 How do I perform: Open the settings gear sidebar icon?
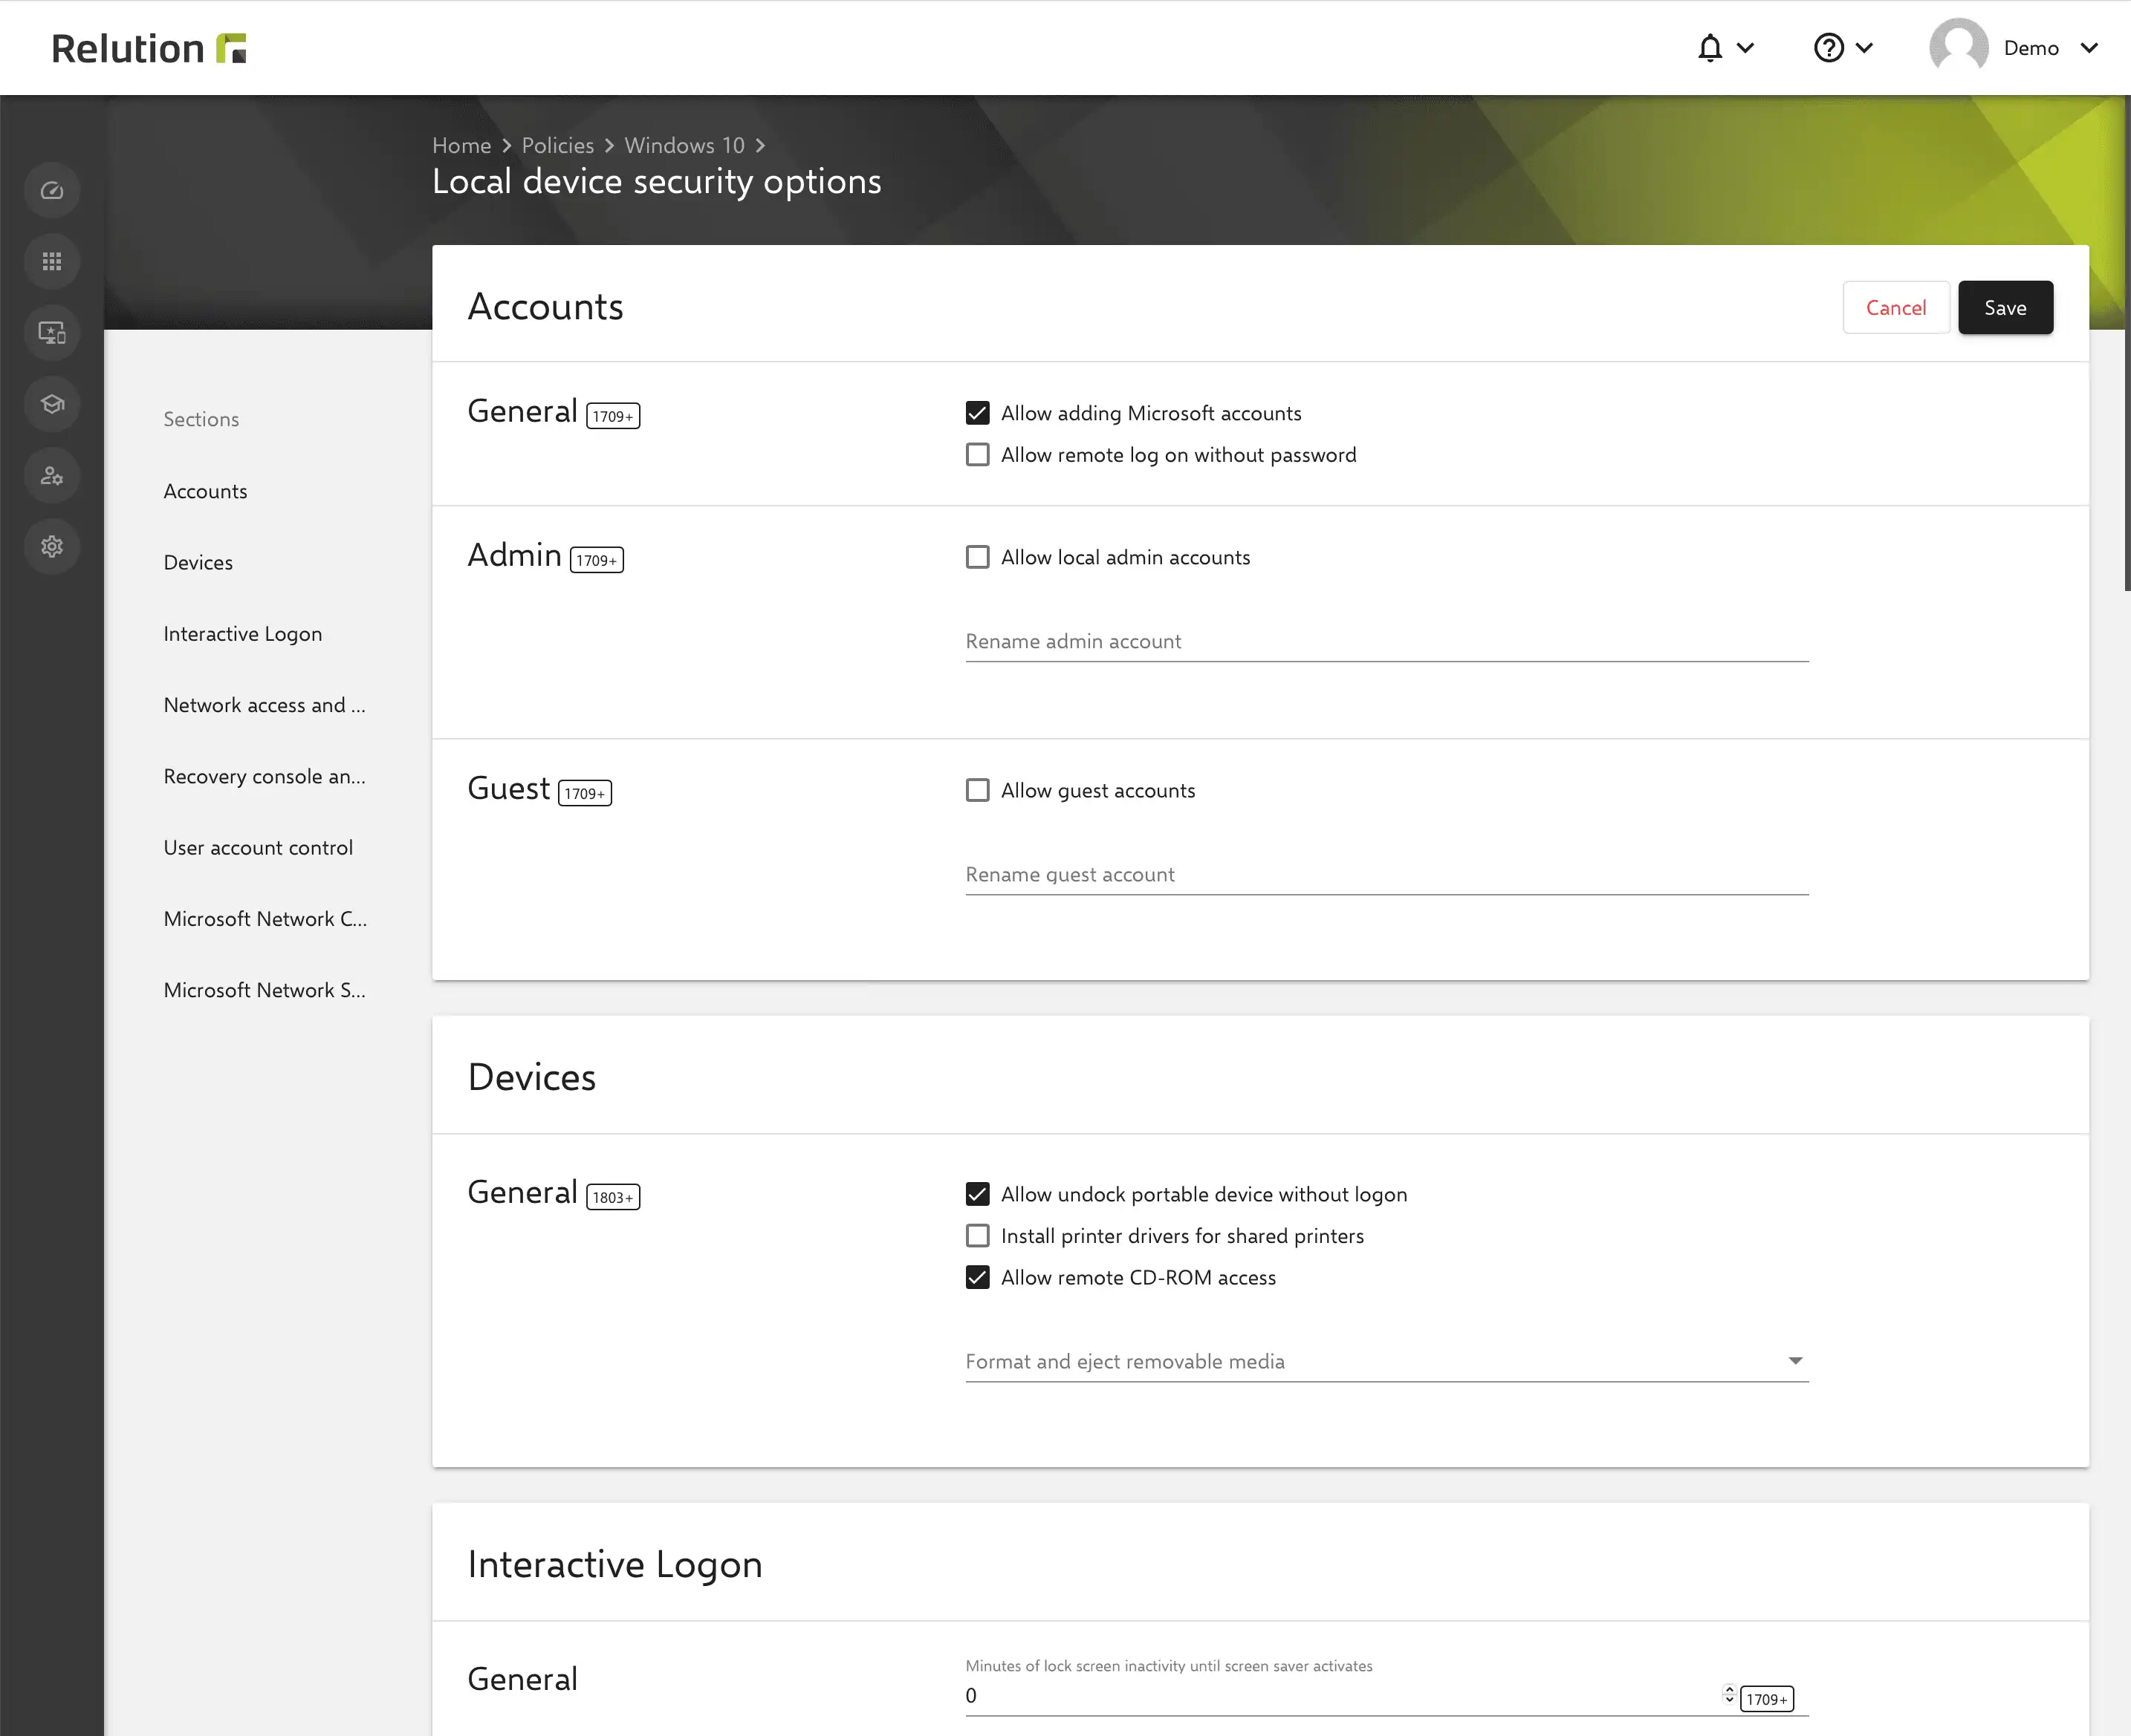[52, 546]
